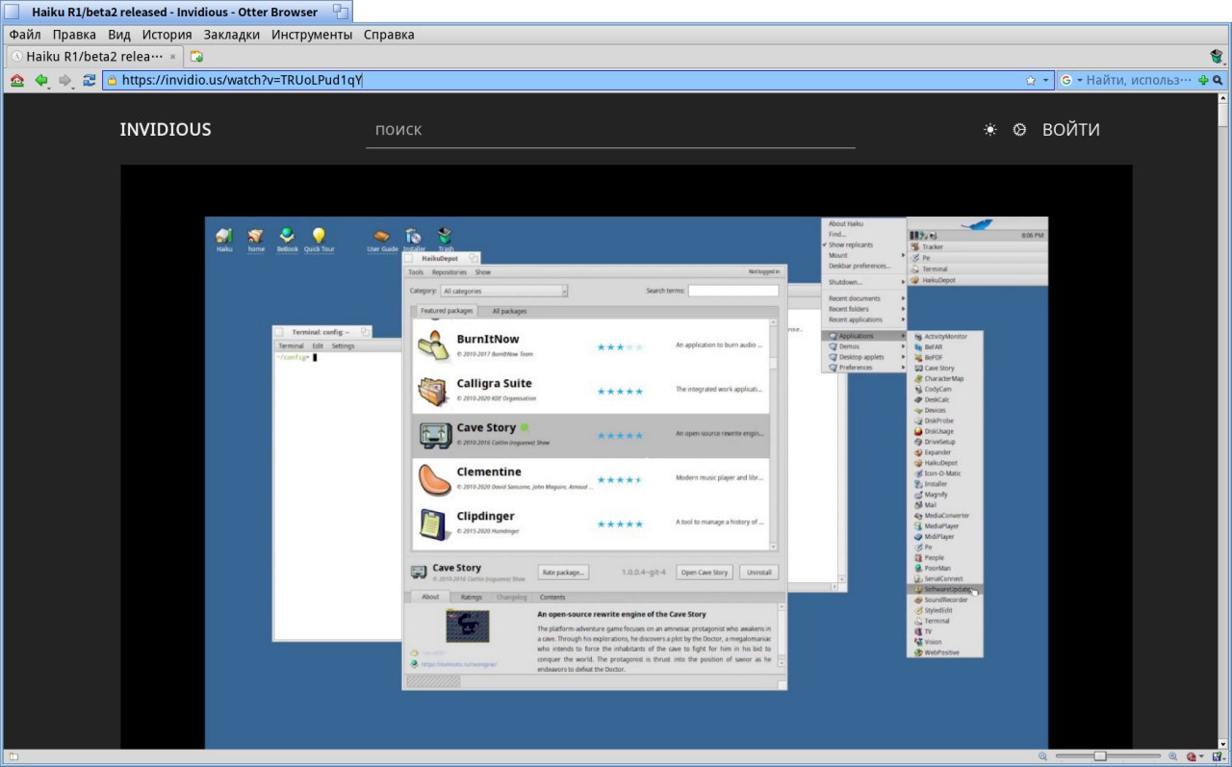
Task: Click the magnifier search button in the search box
Action: click(1218, 81)
